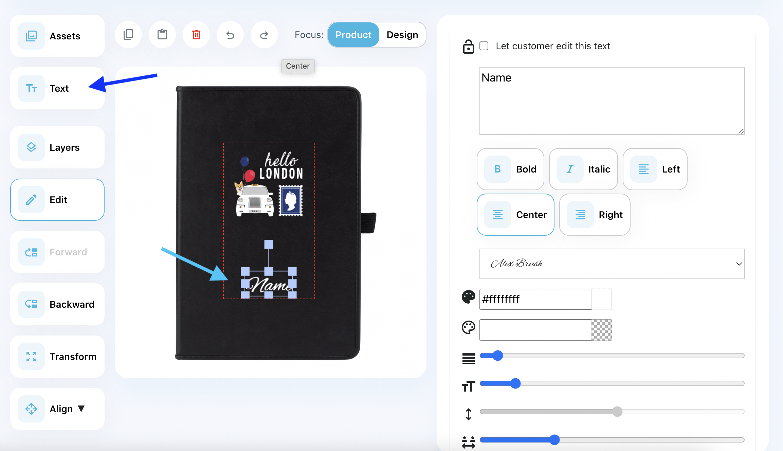
Task: Add new Text element button
Action: coord(57,88)
